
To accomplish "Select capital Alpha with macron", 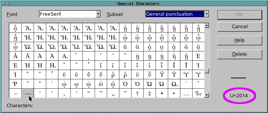I will (28, 56).
